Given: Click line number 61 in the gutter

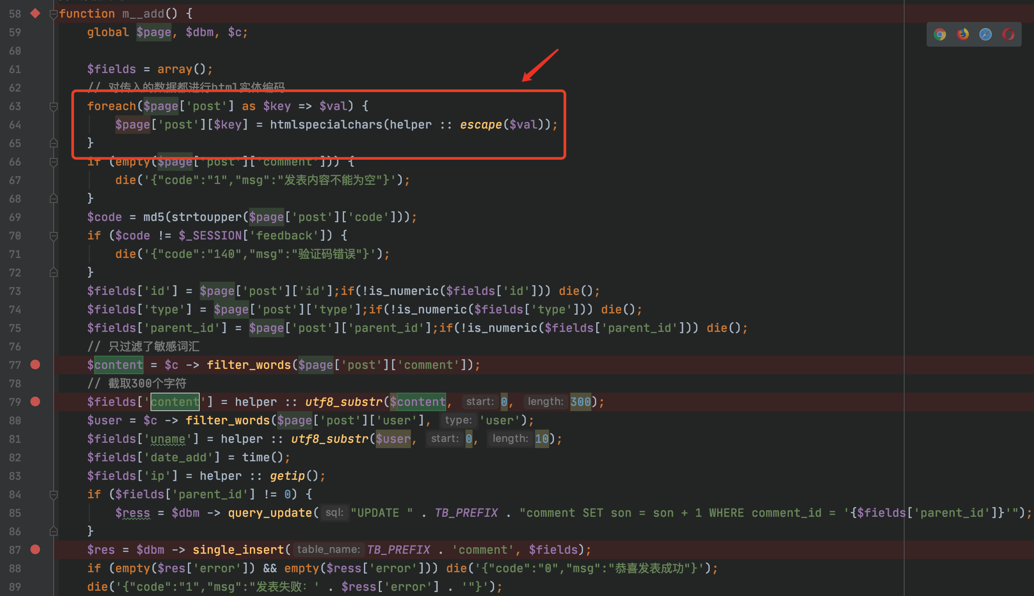Looking at the screenshot, I should 15,70.
